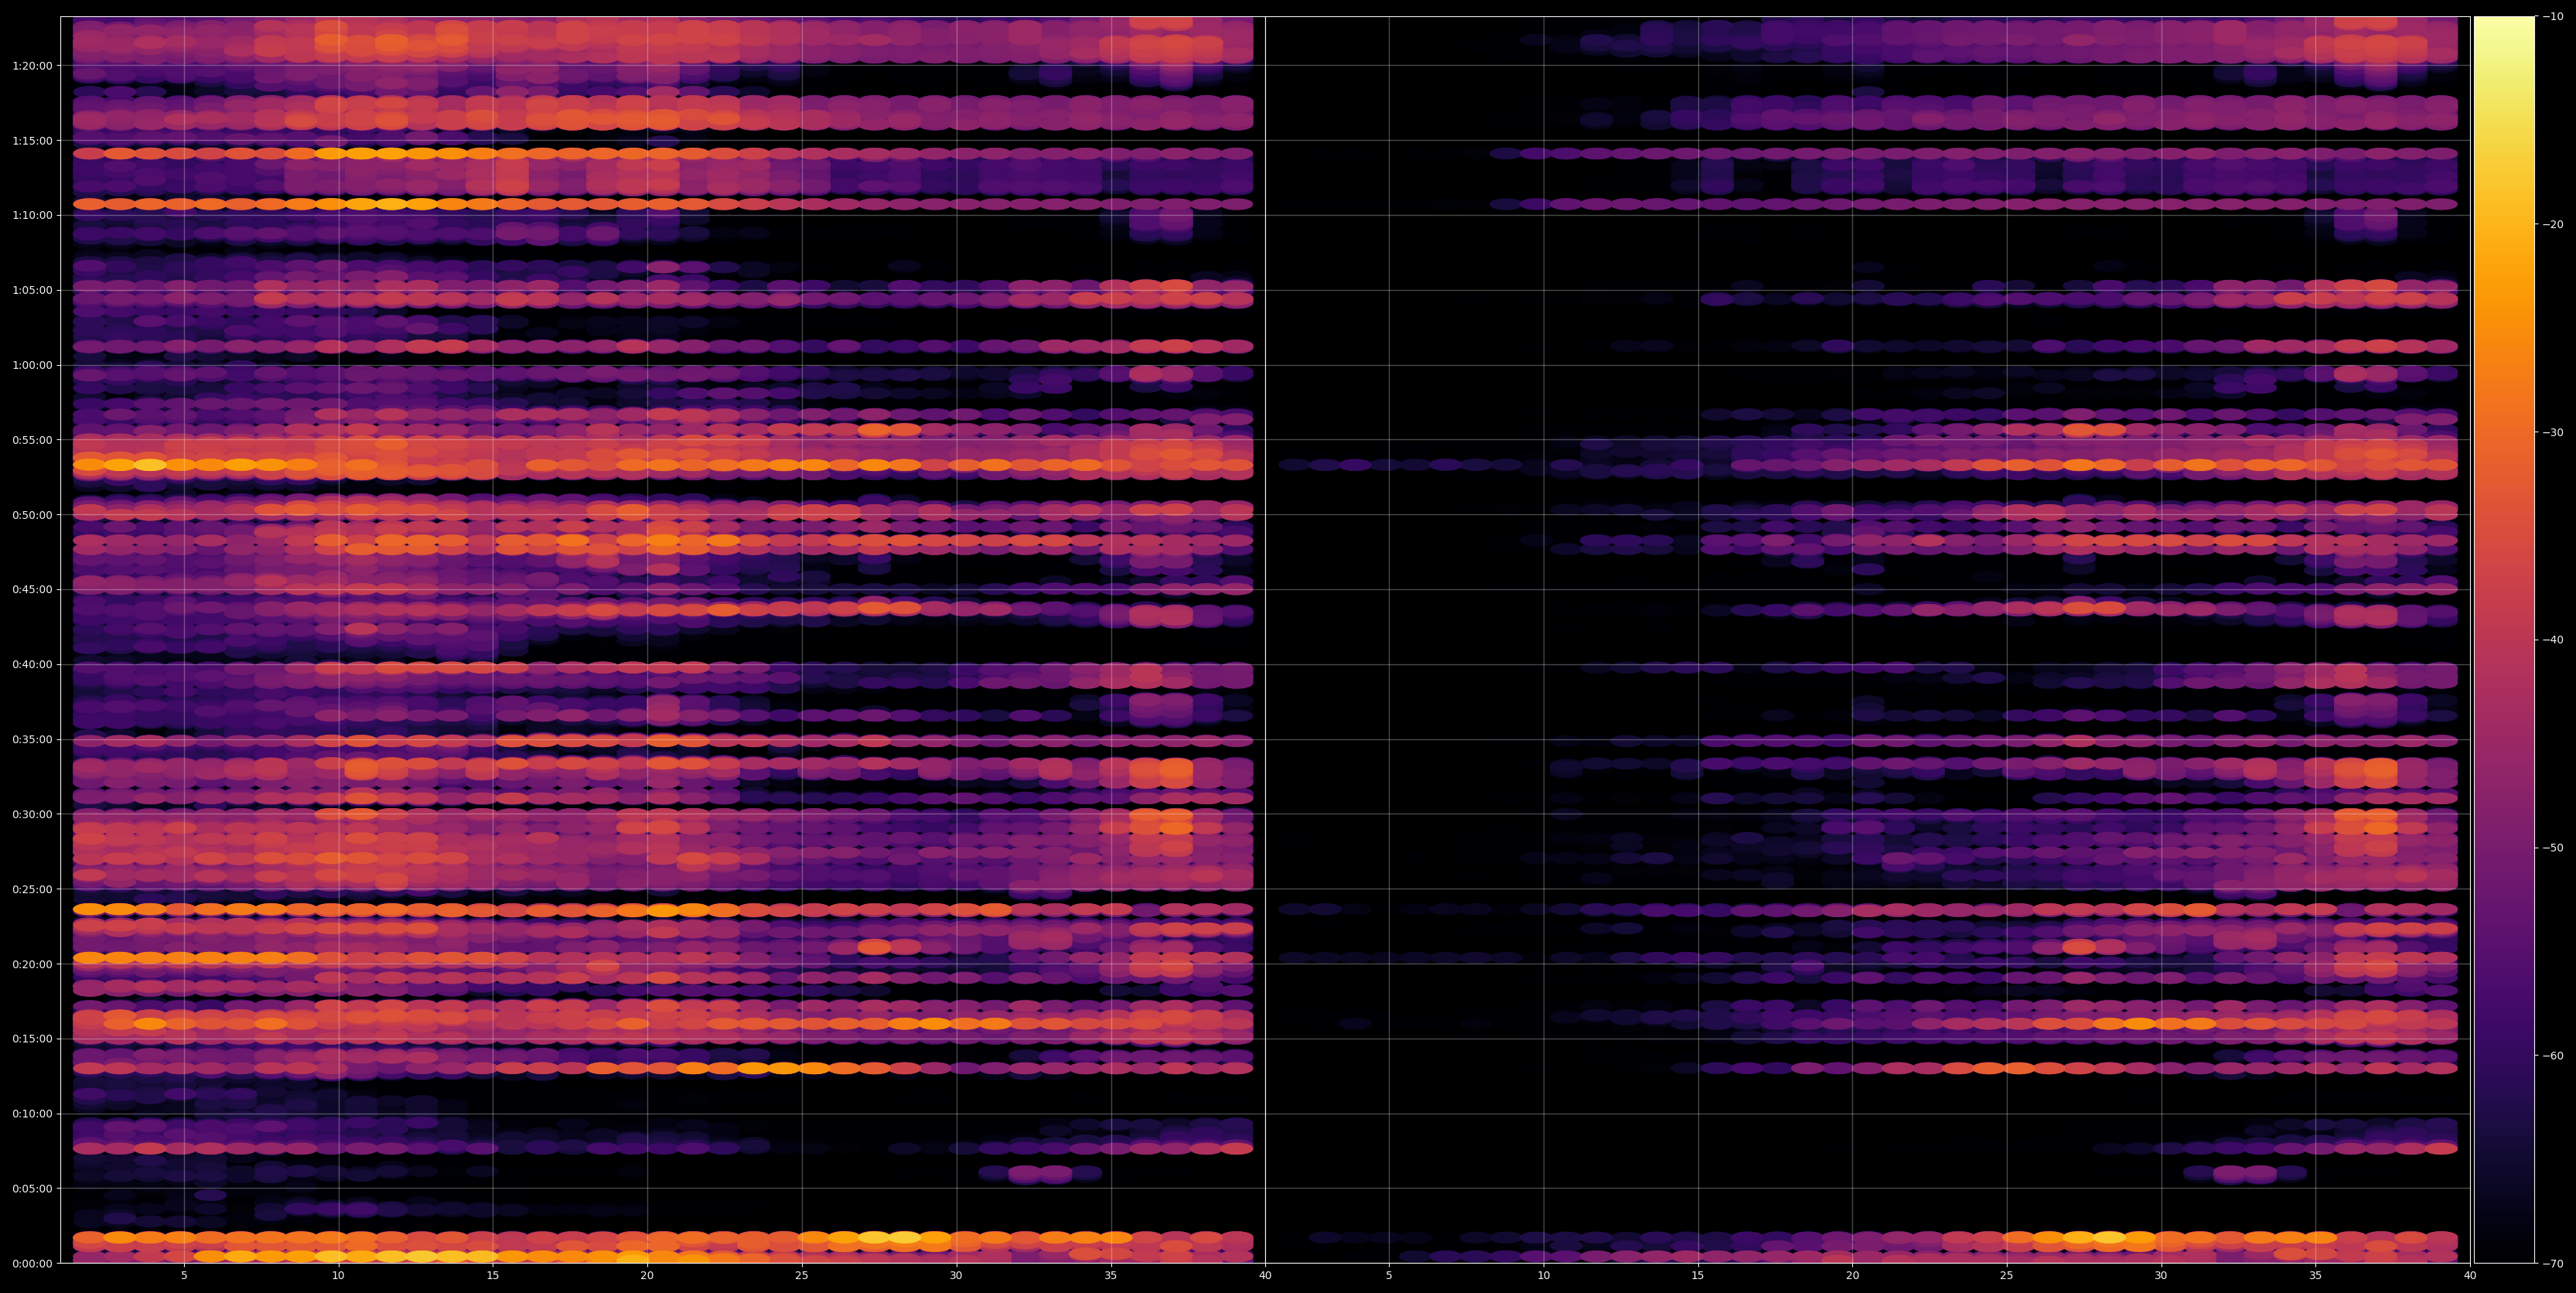This screenshot has height=1293, width=2576.
Task: Click the y-axis label 1:10:00
Action: tap(32, 215)
